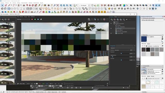
Task: Open the Cámara menu
Action: (14, 3)
